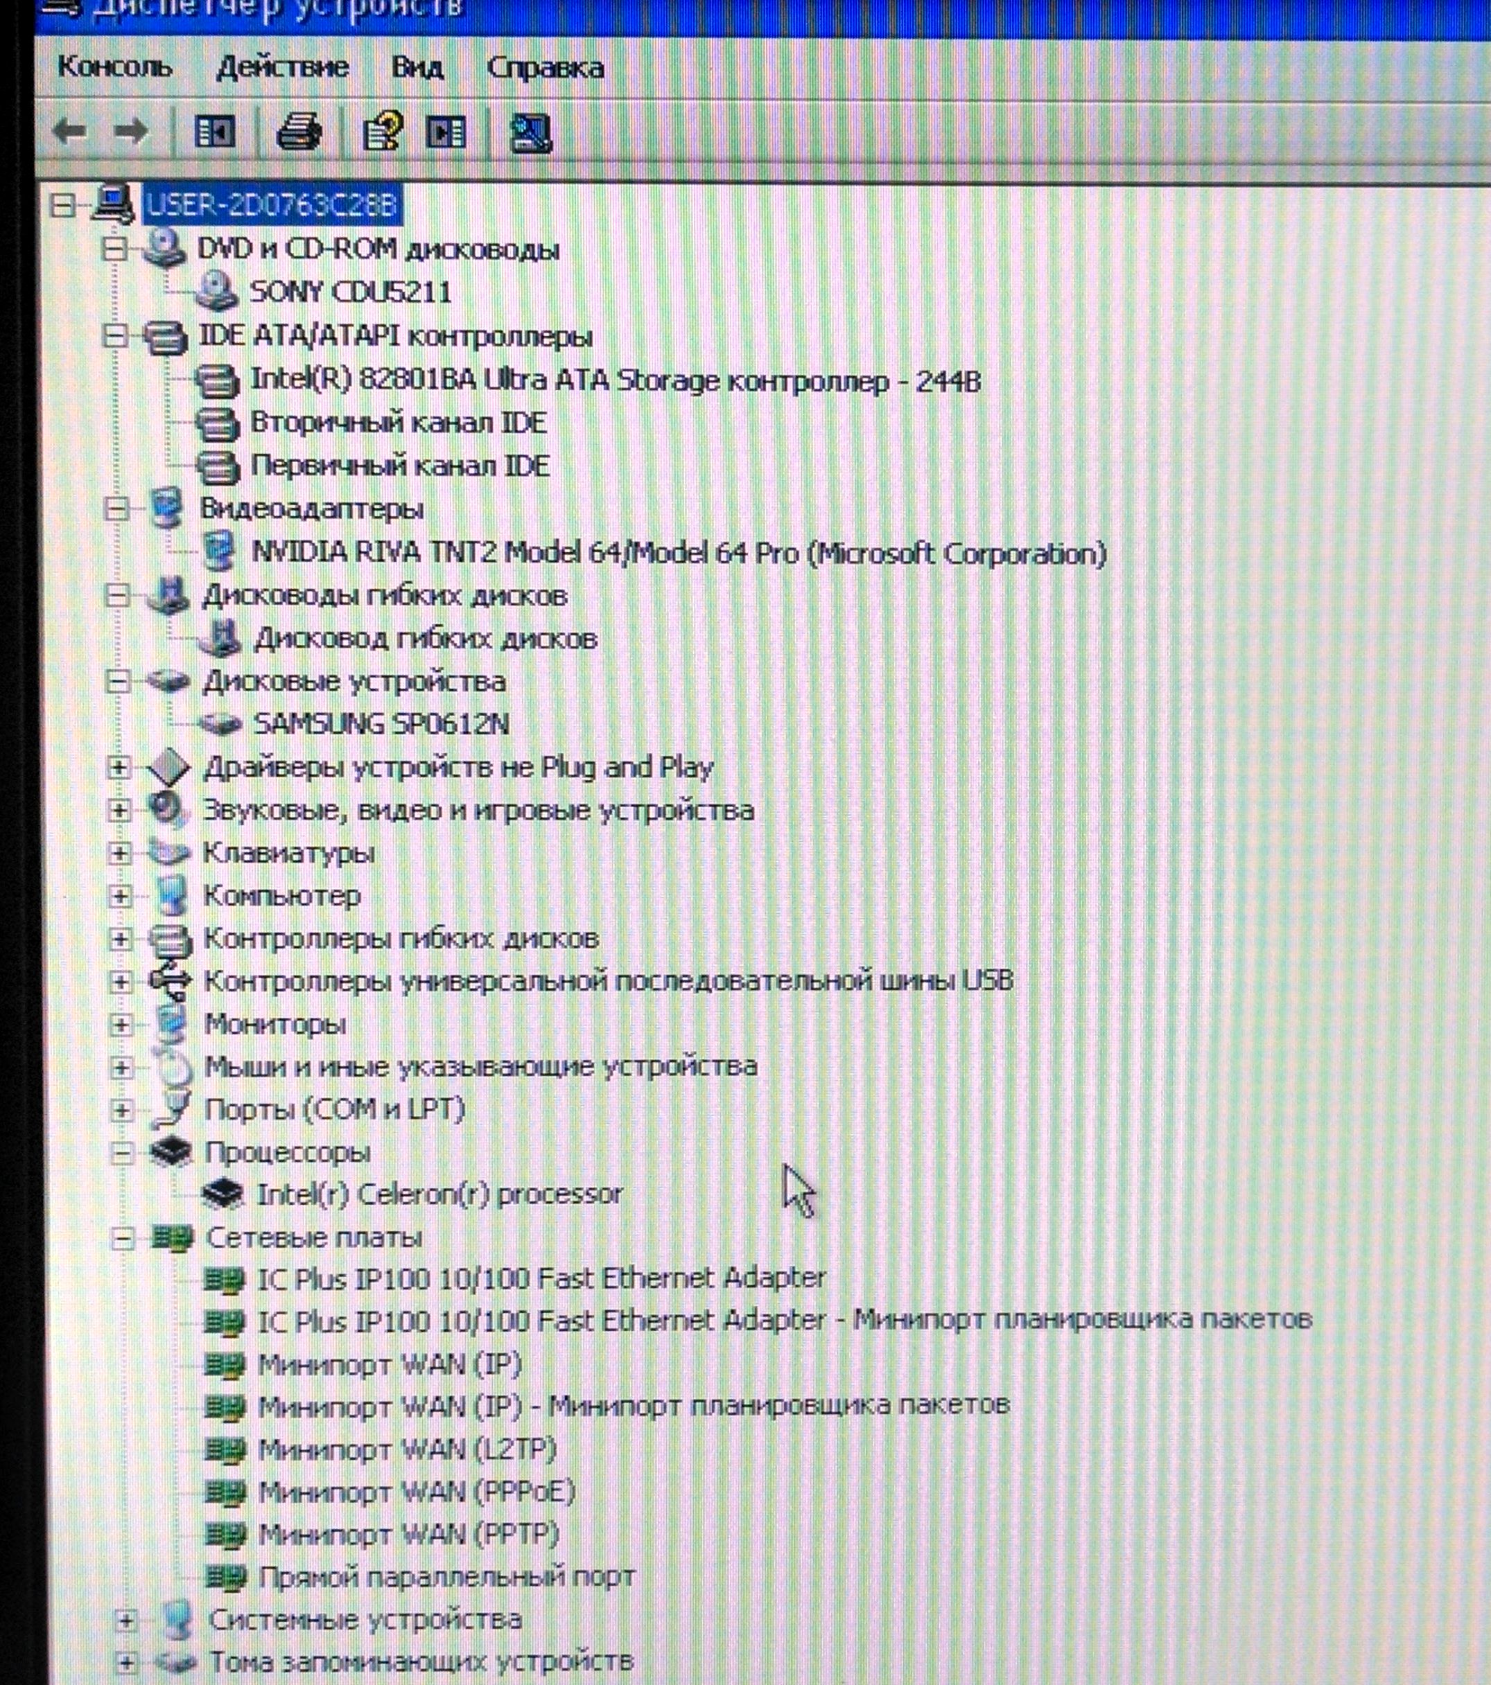Select the NVIDIA RIVA TNT2 adapter icon
Screen dimensions: 1491x1685
pyautogui.click(x=218, y=552)
